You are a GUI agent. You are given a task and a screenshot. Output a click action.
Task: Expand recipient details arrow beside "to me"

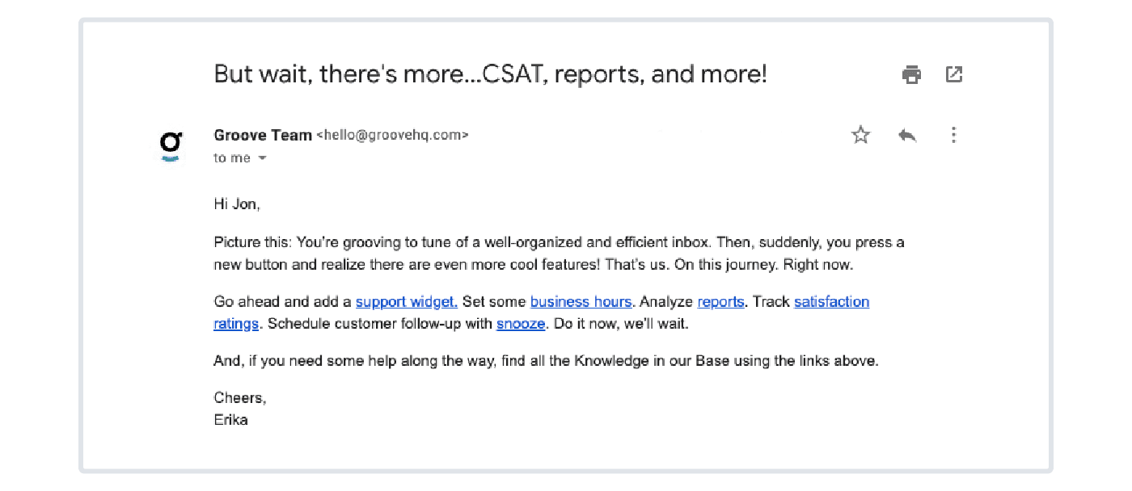click(x=262, y=158)
